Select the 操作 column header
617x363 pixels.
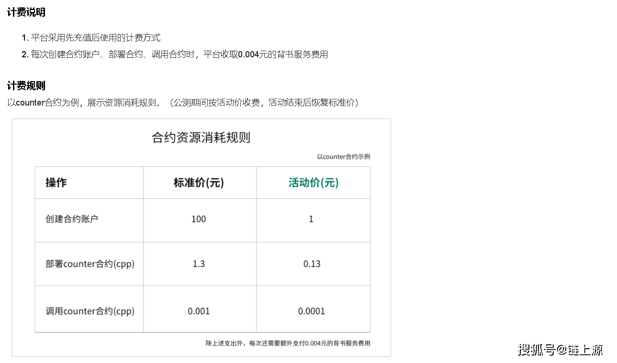click(x=56, y=182)
